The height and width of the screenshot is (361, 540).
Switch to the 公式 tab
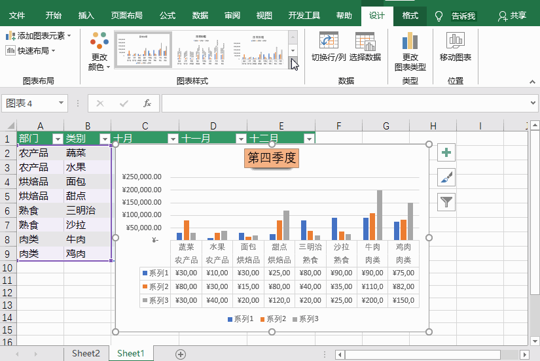point(168,16)
